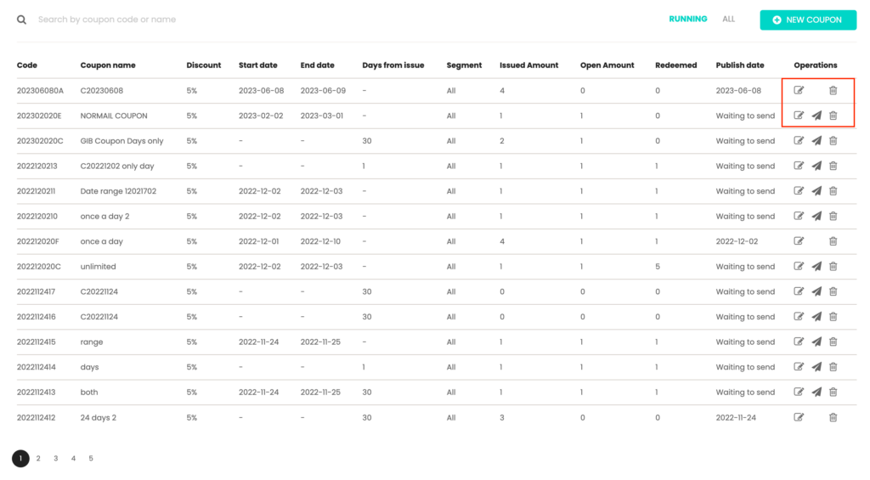The height and width of the screenshot is (480, 870).
Task: Edit the Date range 12021702 coupon
Action: point(799,191)
